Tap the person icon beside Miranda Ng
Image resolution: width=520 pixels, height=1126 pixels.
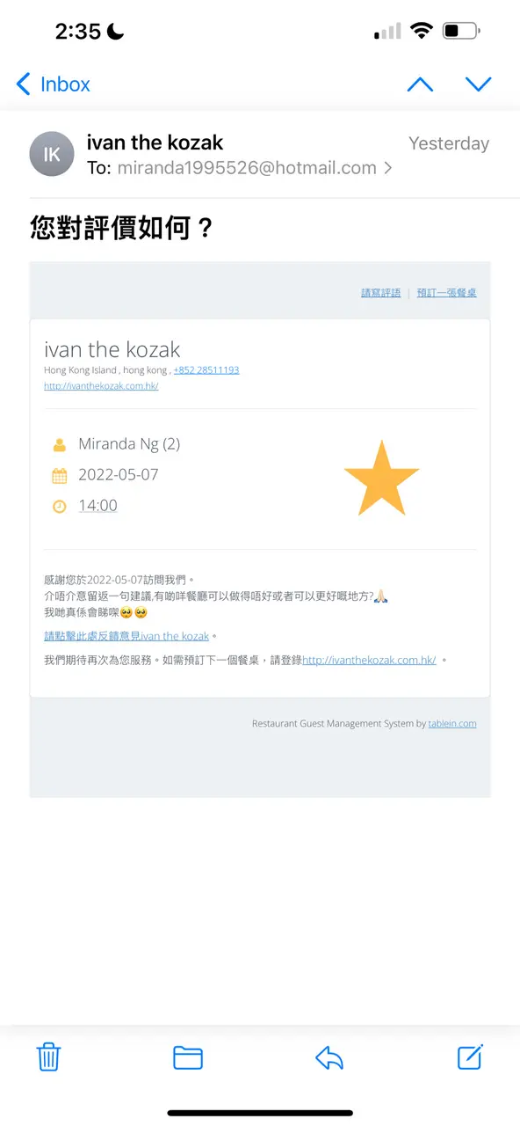[x=59, y=445]
